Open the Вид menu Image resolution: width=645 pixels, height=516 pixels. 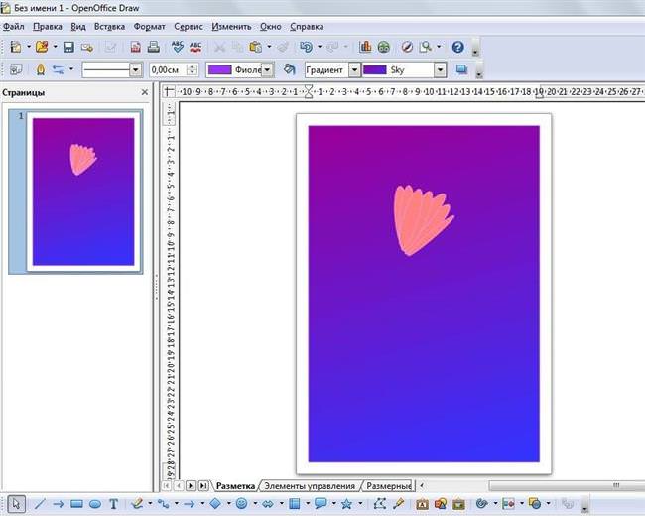[78, 27]
